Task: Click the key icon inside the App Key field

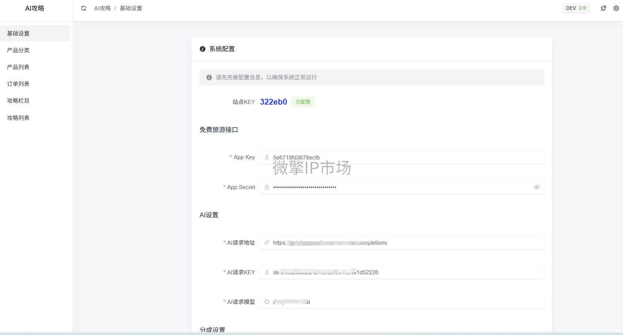Action: tap(266, 157)
